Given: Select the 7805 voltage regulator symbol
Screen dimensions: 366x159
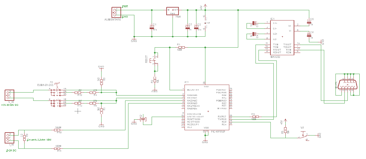Looking at the screenshot, I should point(173,11).
